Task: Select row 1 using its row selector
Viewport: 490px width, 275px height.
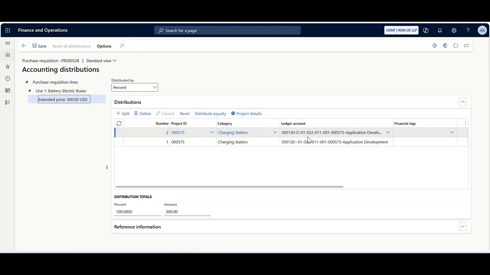Action: (x=119, y=142)
